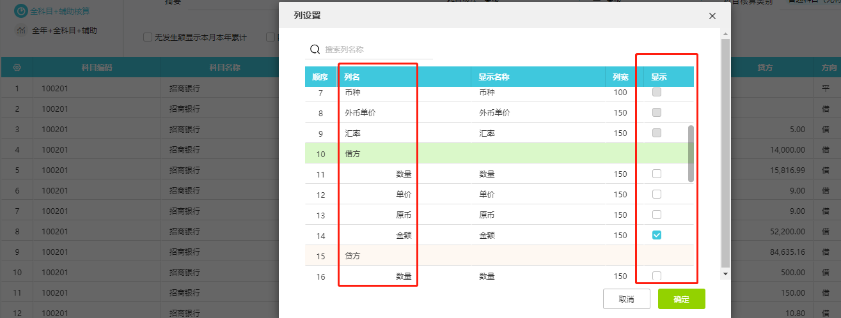Check 显示 for row 12 单价

pyautogui.click(x=657, y=194)
